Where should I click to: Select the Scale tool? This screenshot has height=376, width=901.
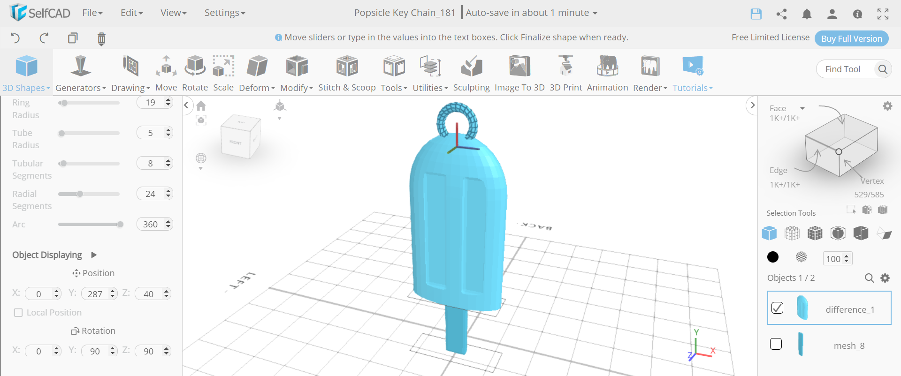pos(223,74)
